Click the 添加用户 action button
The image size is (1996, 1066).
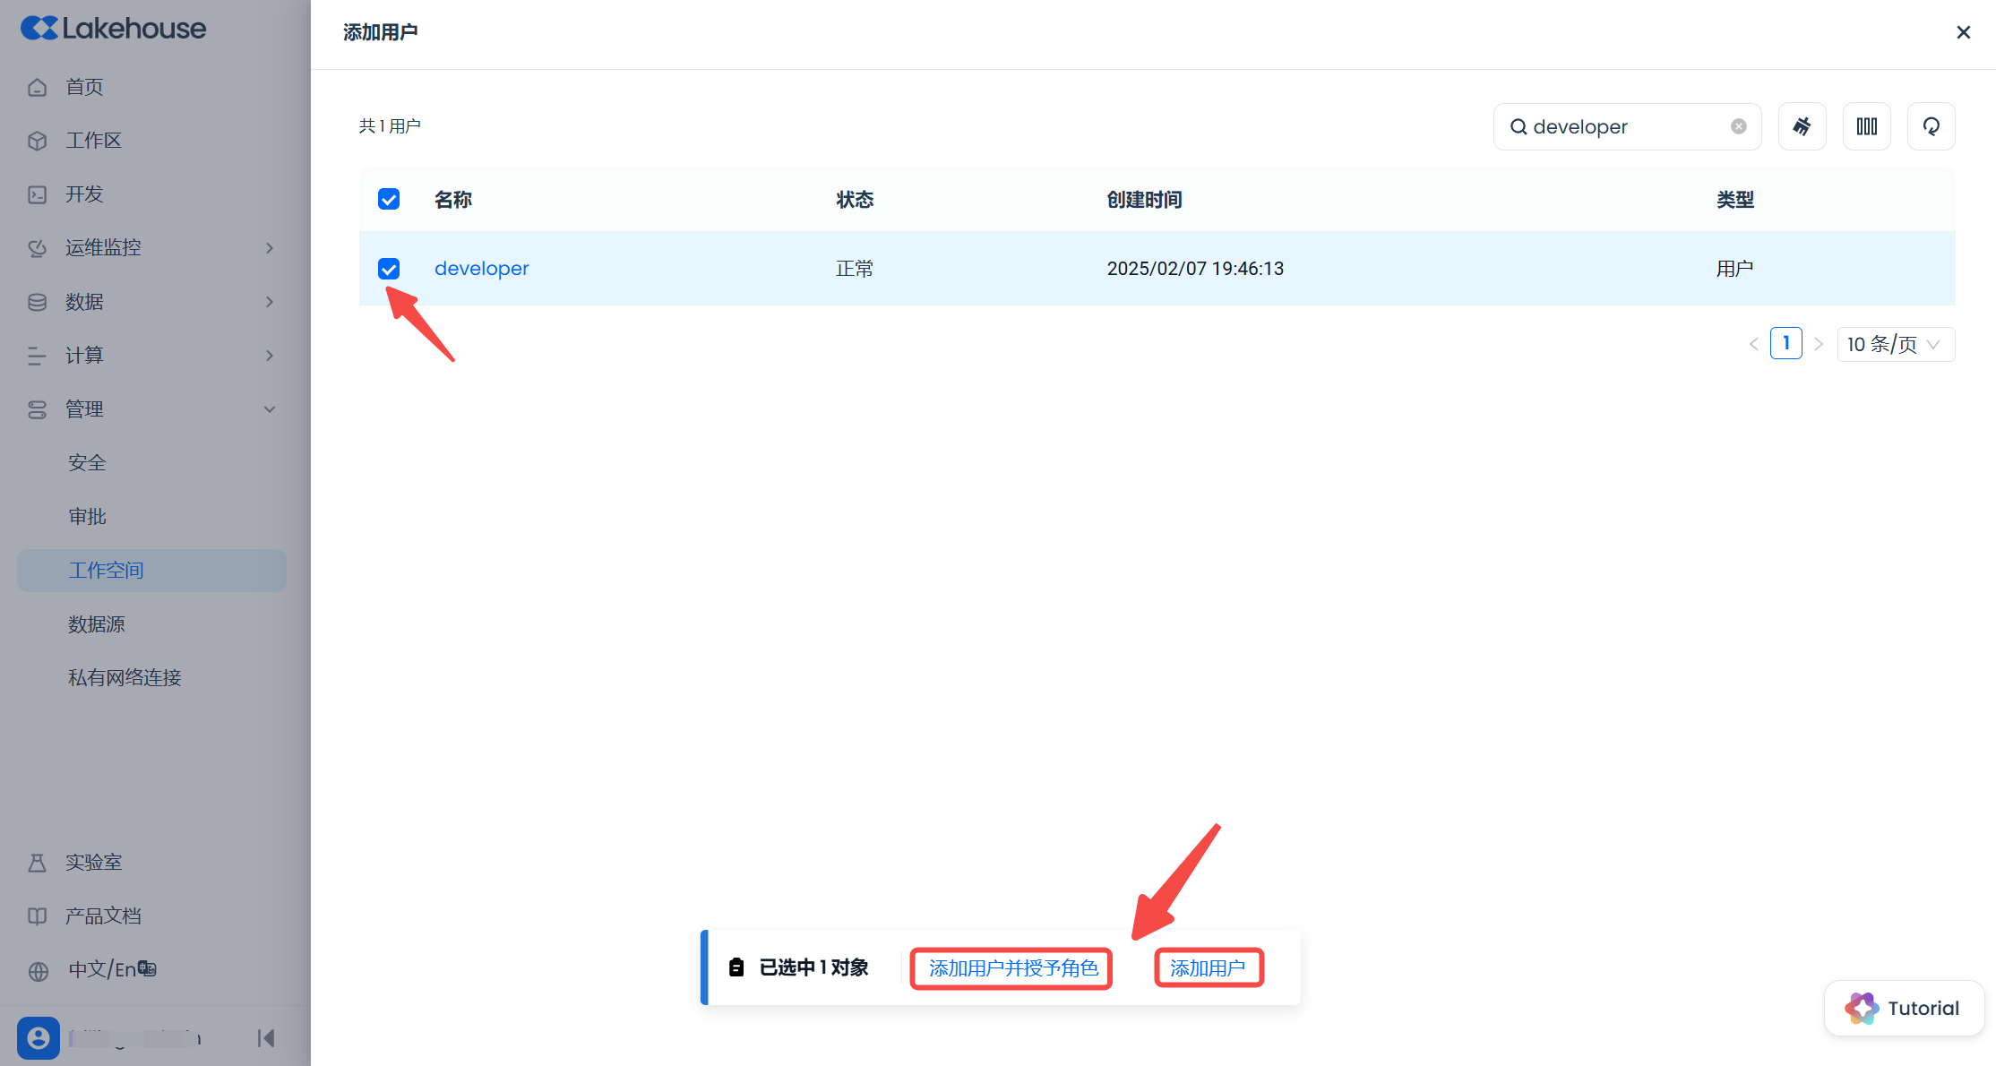[x=1208, y=968]
